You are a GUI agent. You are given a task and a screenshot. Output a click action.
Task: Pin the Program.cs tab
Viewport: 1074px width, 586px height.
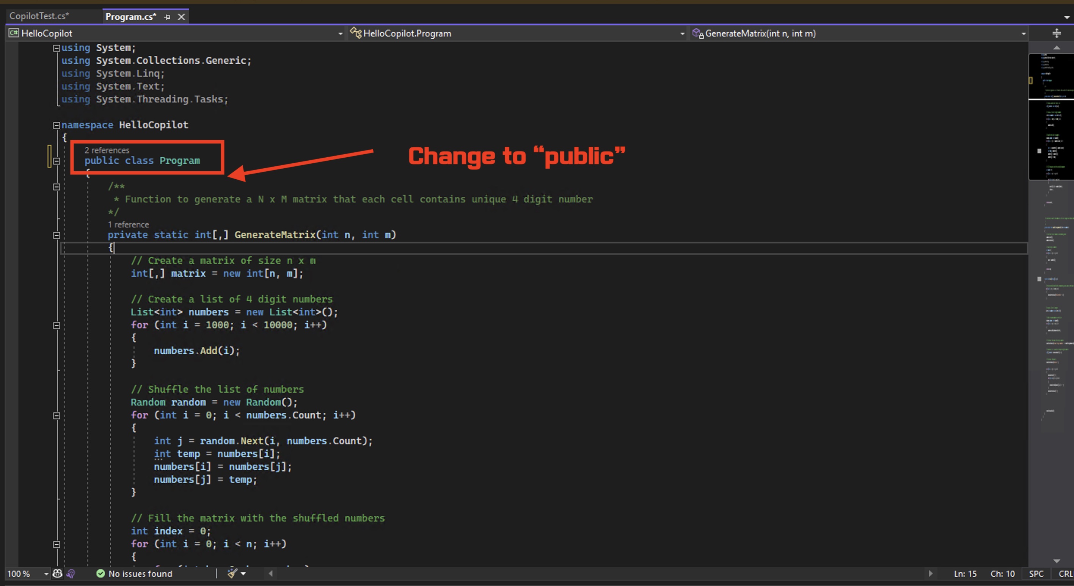(167, 17)
